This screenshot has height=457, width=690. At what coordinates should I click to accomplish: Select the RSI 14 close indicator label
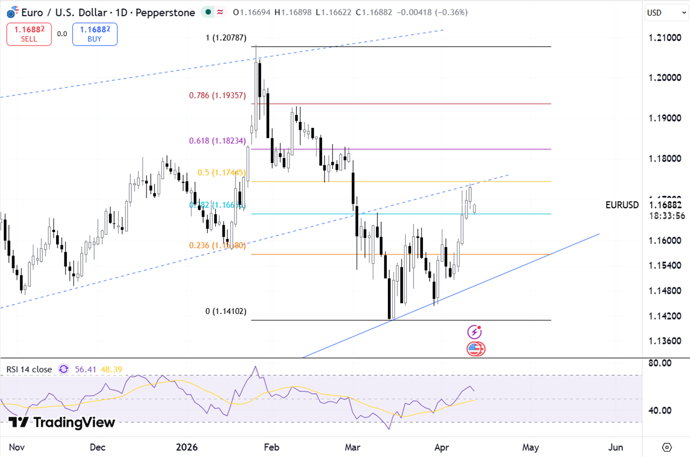click(29, 369)
